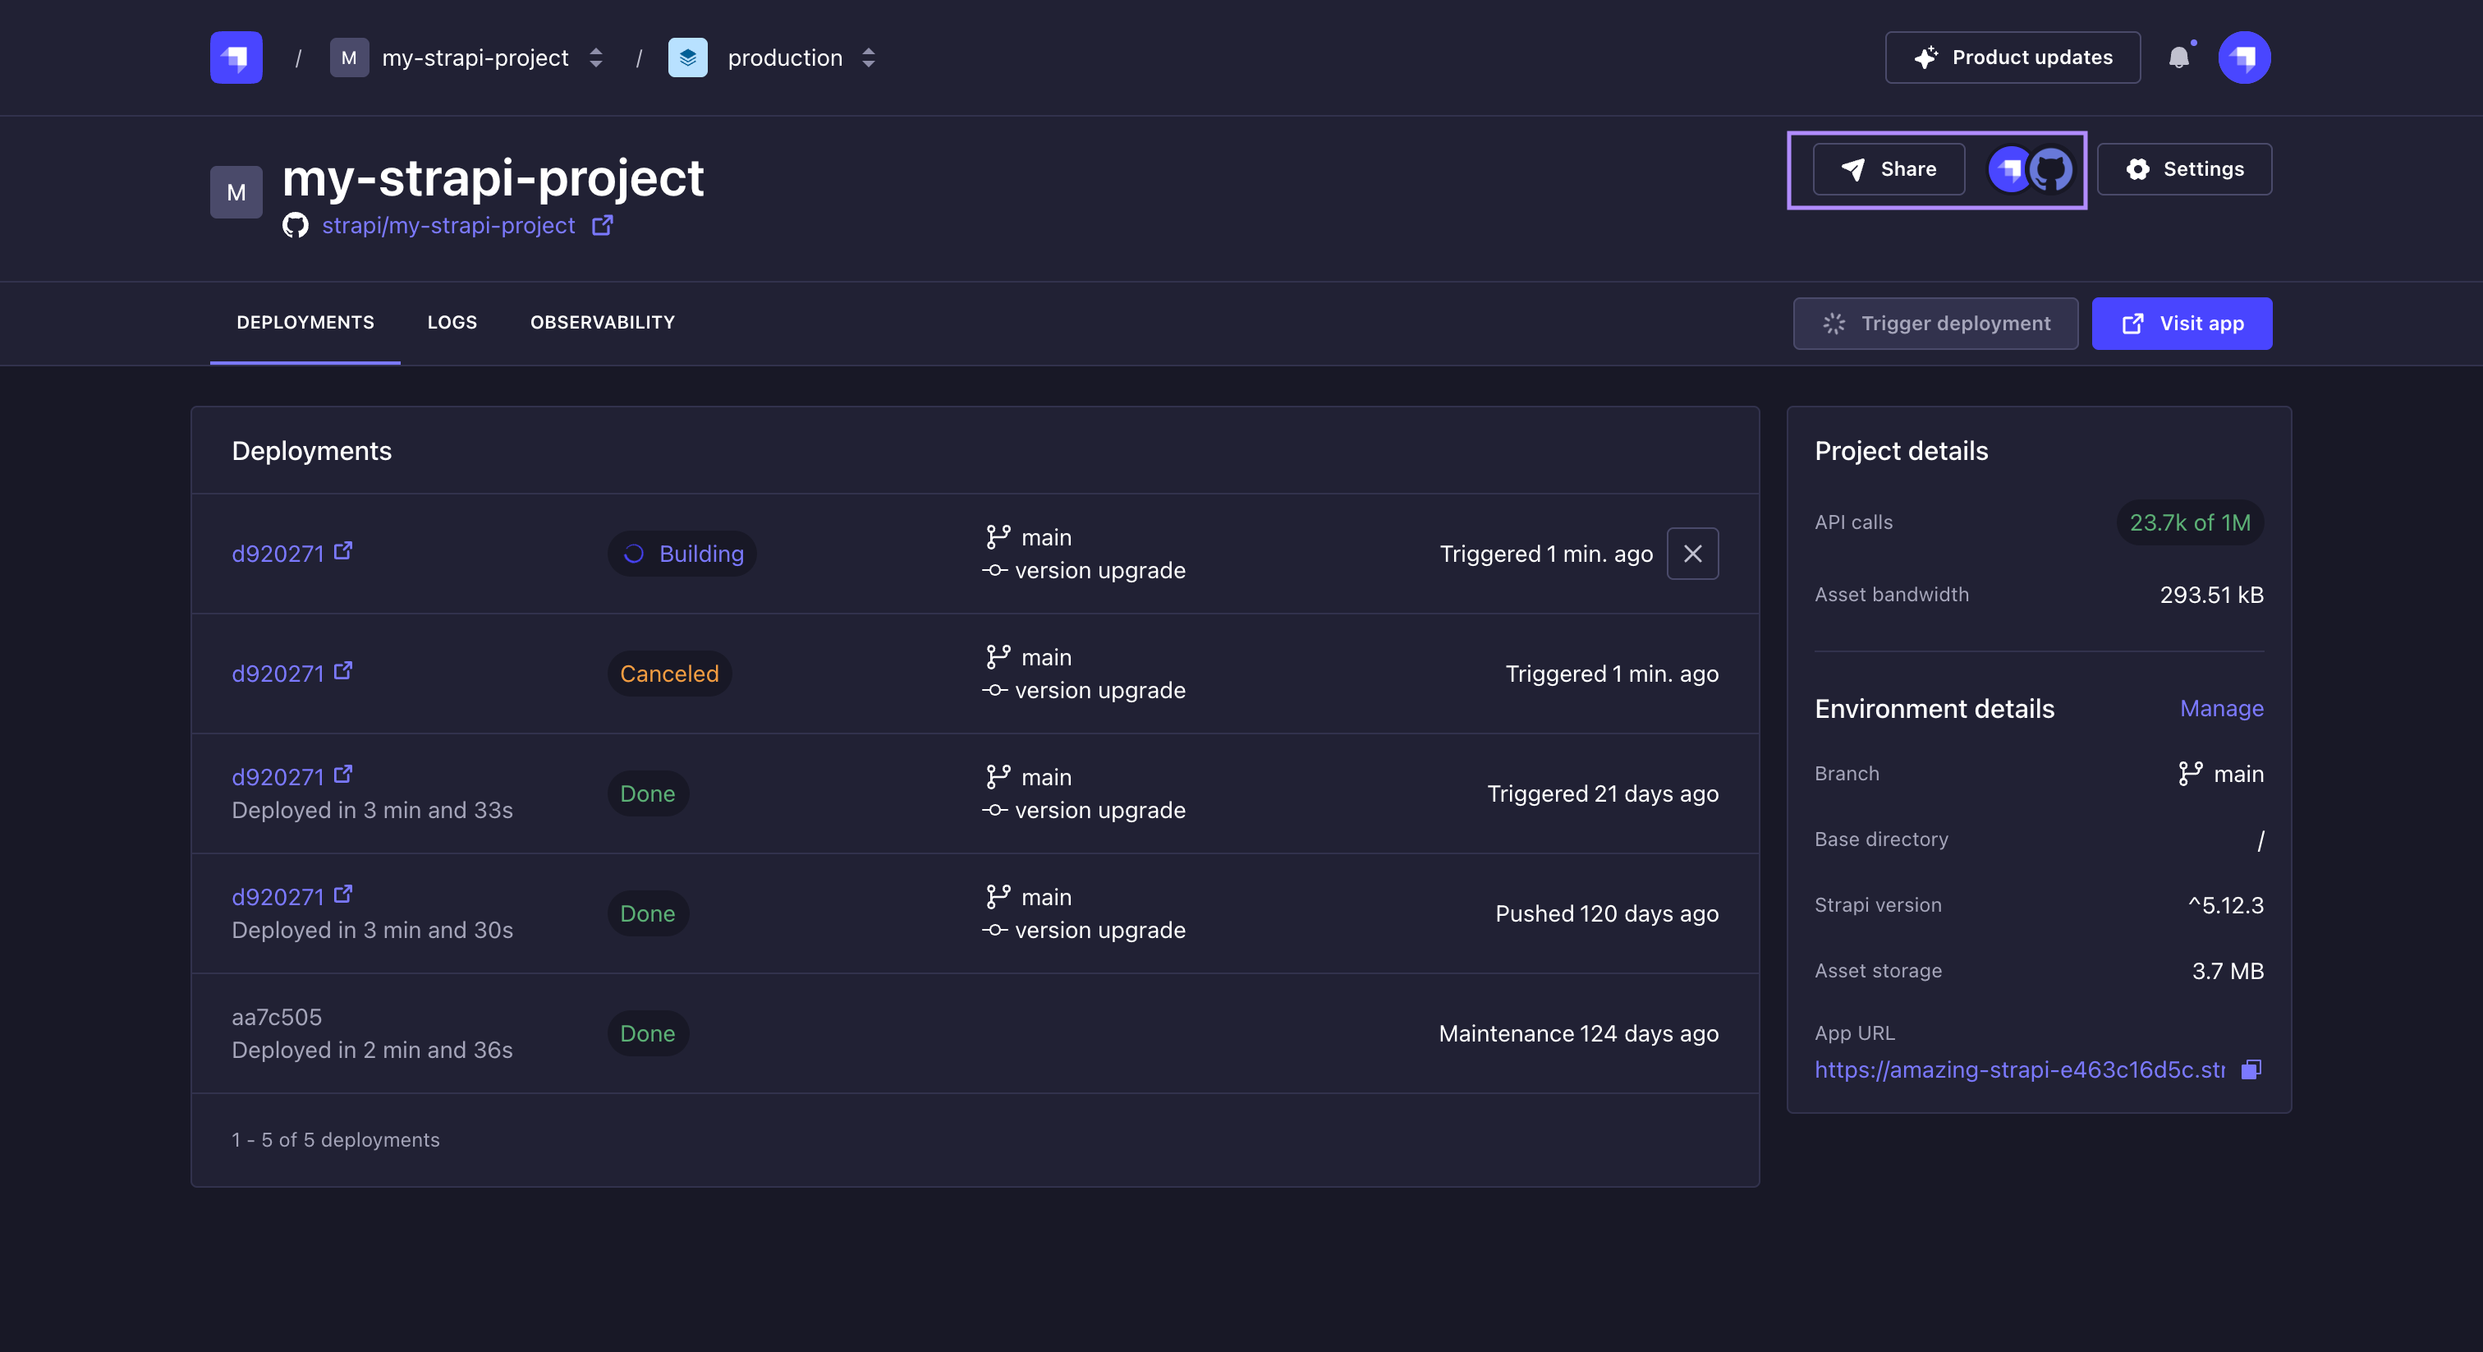The height and width of the screenshot is (1352, 2483).
Task: Expand the production environment switcher
Action: coord(869,57)
